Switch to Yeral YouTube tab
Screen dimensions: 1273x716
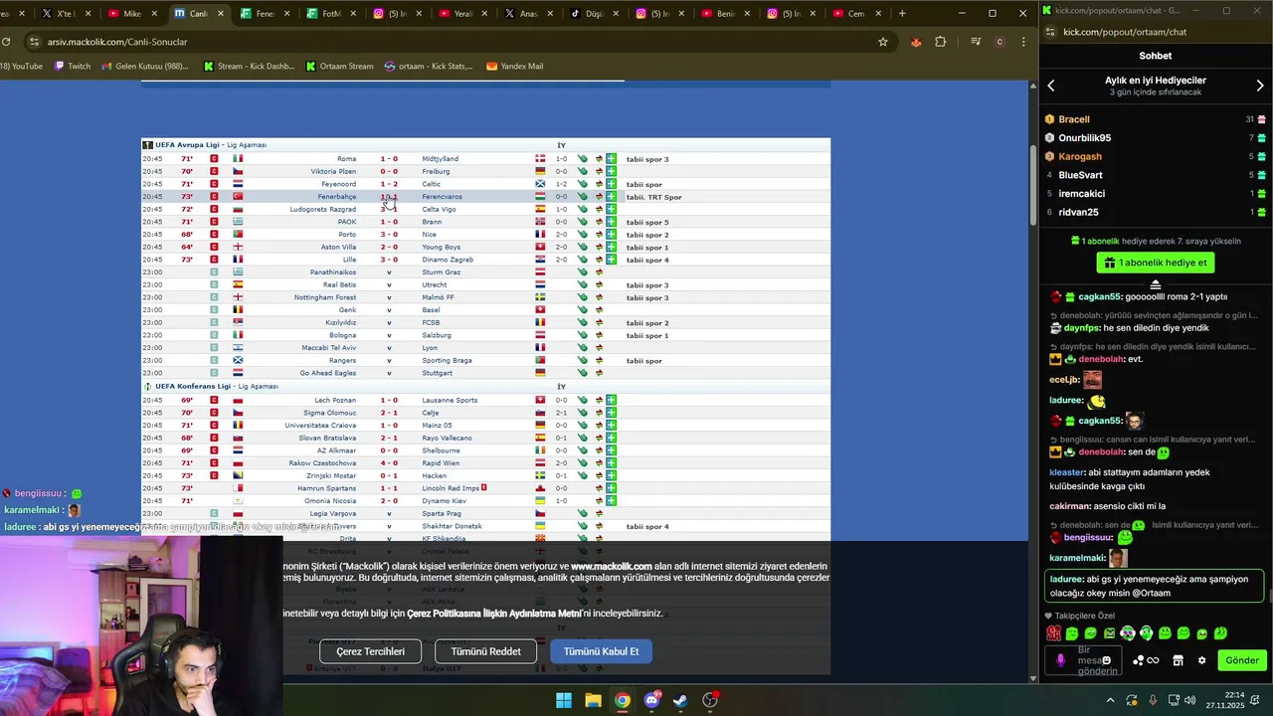(x=463, y=14)
